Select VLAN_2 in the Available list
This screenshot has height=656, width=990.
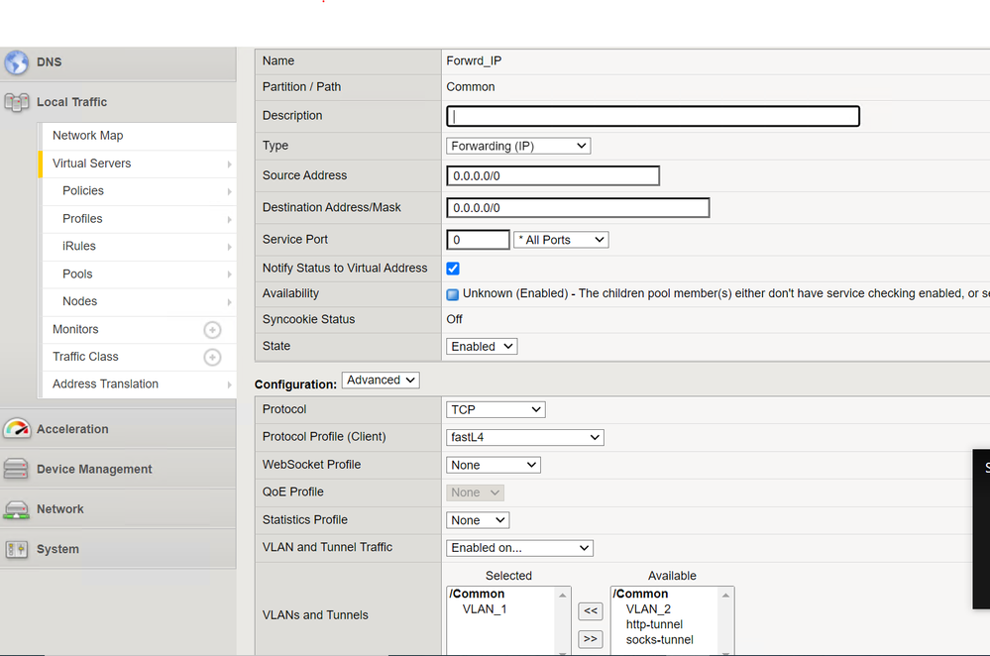click(648, 609)
